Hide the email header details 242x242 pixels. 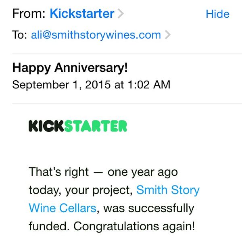point(218,14)
